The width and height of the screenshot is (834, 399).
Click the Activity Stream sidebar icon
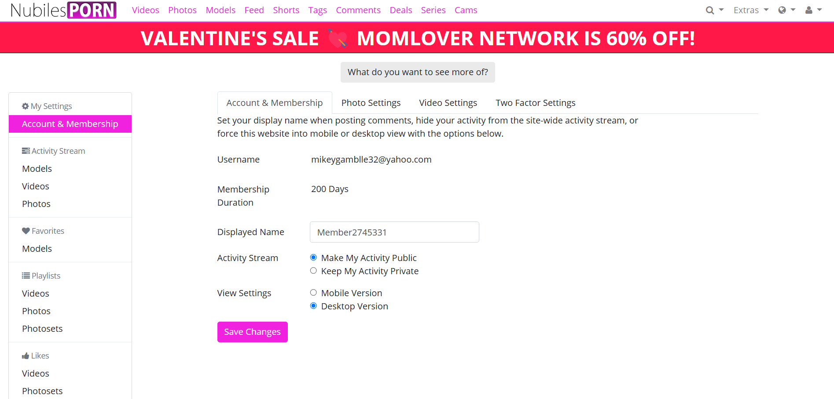tap(26, 151)
